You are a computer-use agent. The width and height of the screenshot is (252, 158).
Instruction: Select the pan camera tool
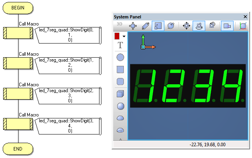[186, 26]
